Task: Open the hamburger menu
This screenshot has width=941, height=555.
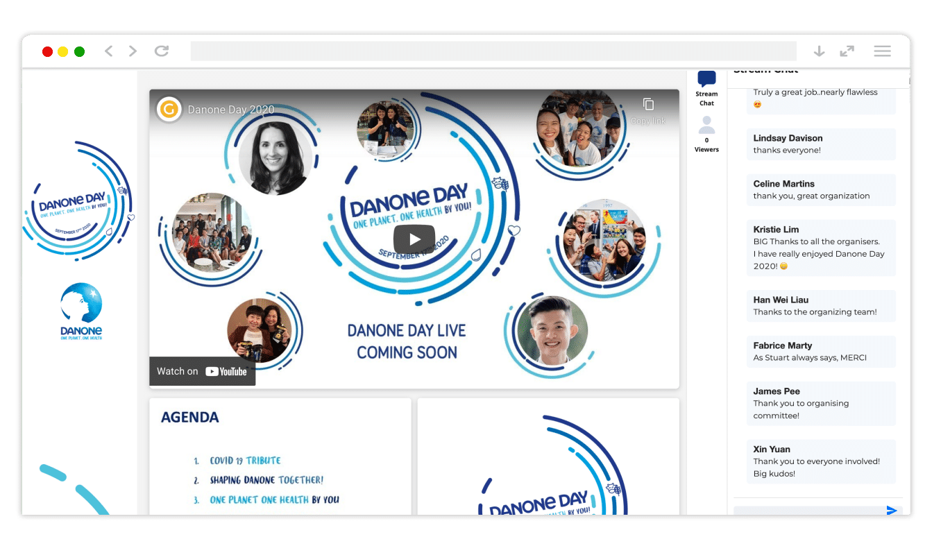Action: pos(882,51)
